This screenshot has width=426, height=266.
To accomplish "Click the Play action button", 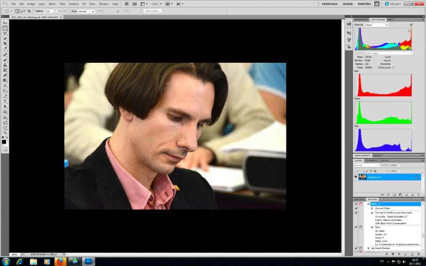I will tap(399, 254).
